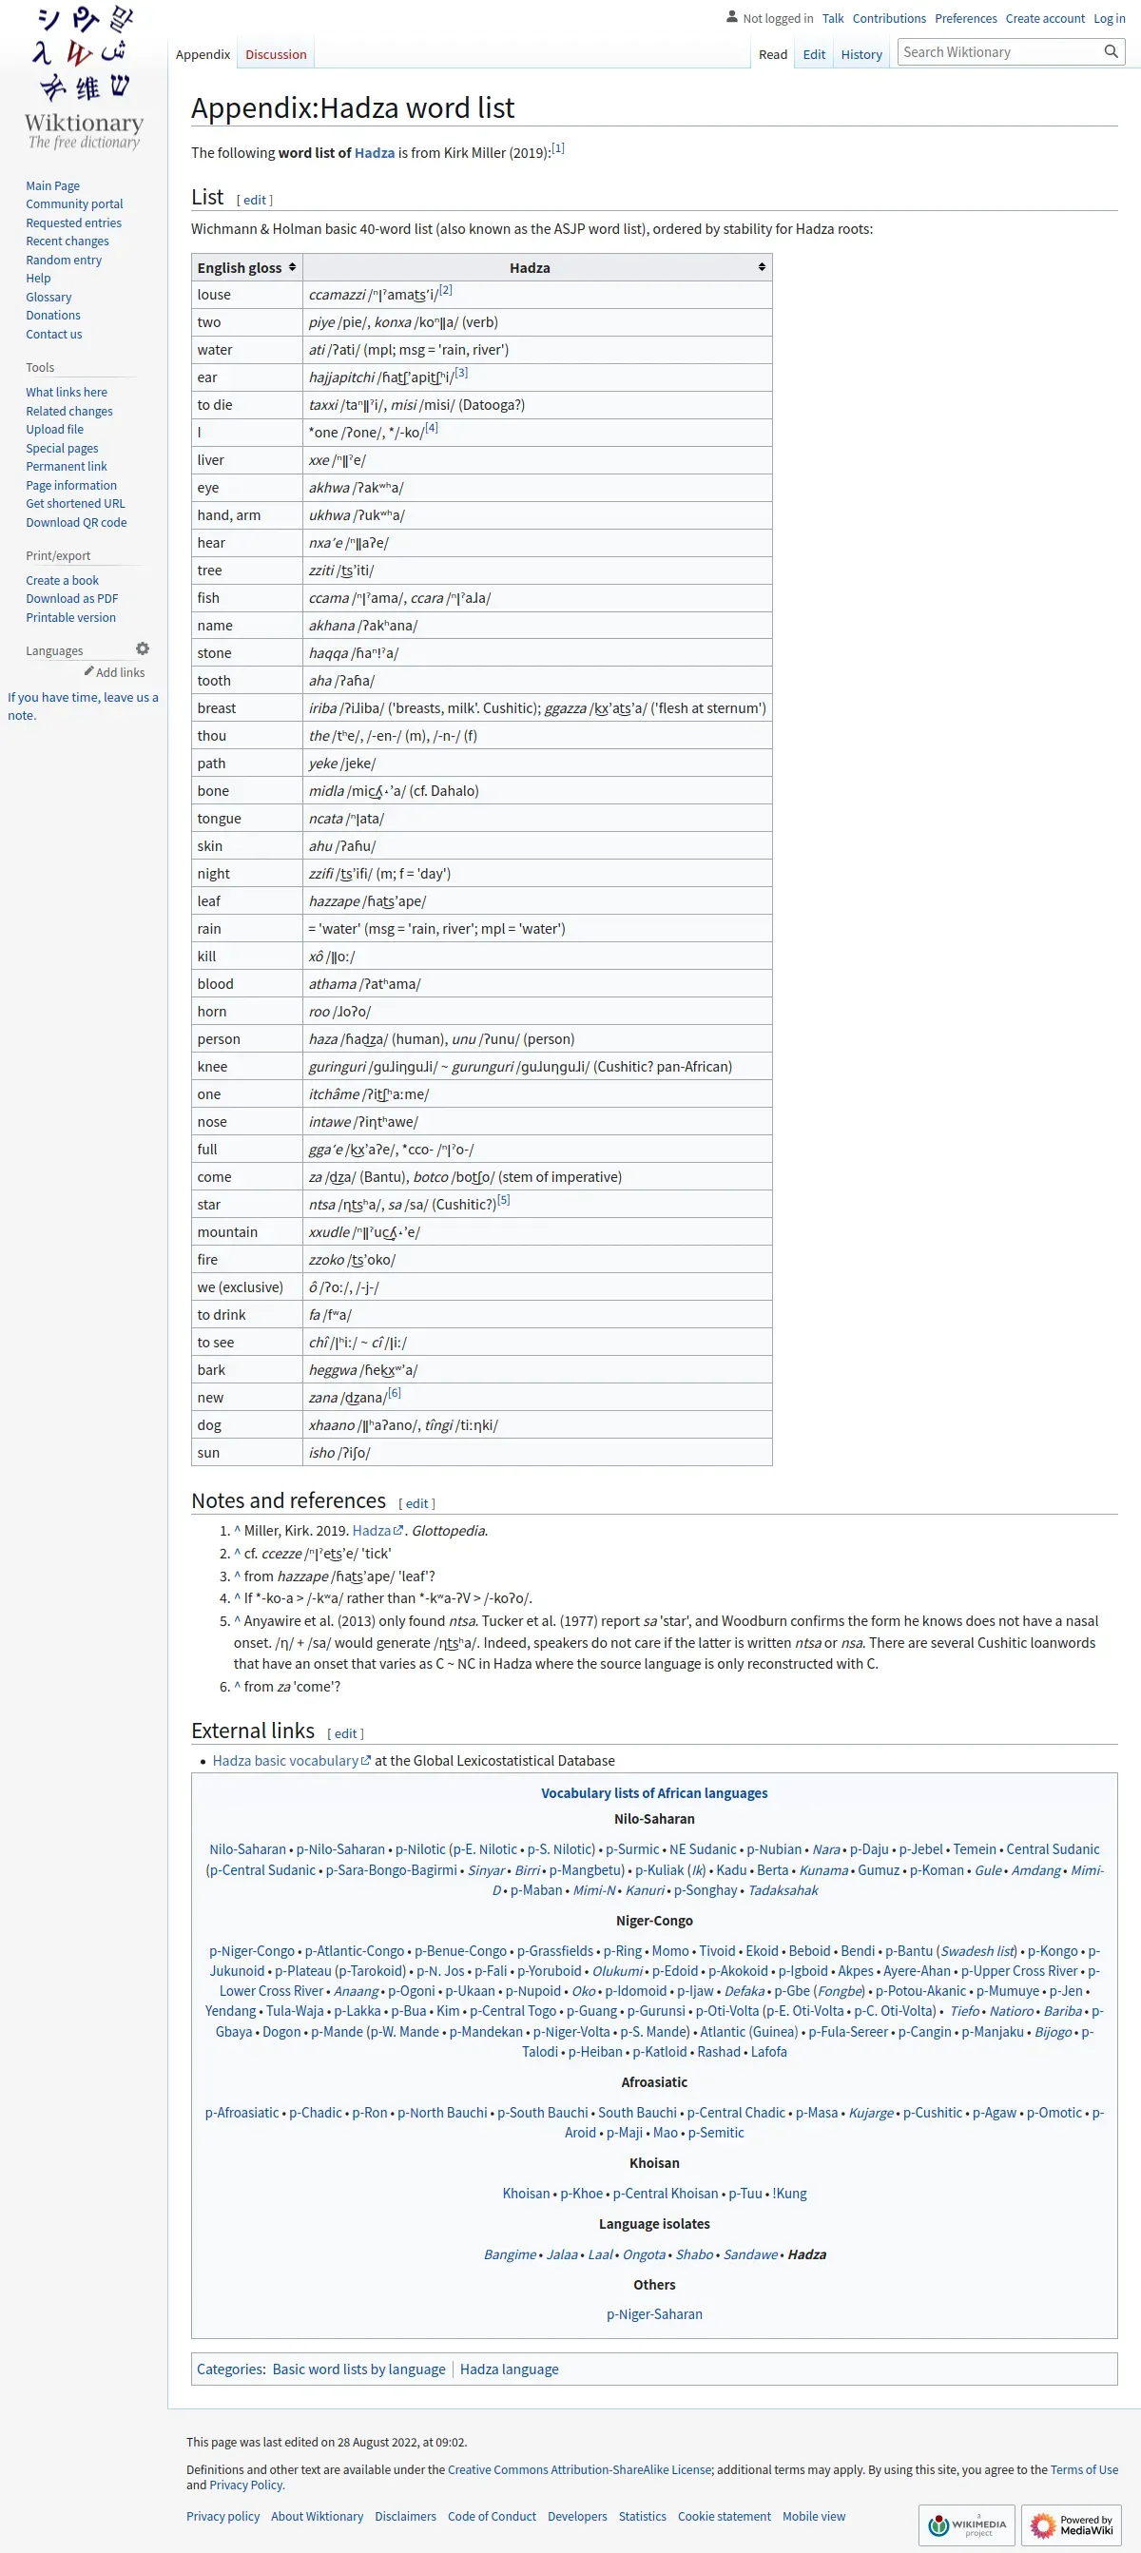Viewport: 1141px width, 2553px height.
Task: Edit the External links section
Action: coord(345,1733)
